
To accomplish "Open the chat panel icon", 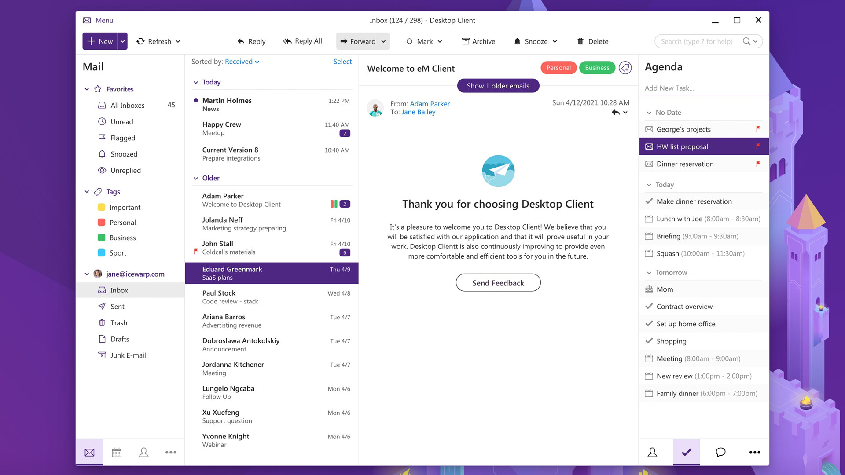I will (x=720, y=452).
